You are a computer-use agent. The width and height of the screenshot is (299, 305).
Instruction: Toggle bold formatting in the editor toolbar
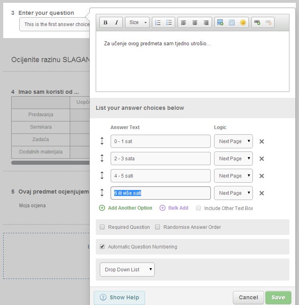pos(105,22)
